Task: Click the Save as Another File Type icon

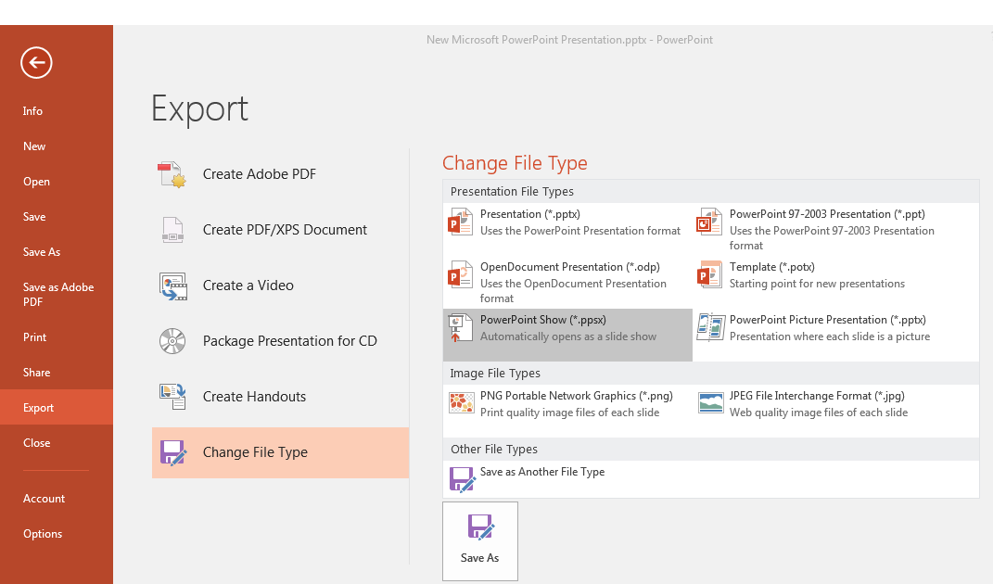Action: click(463, 479)
